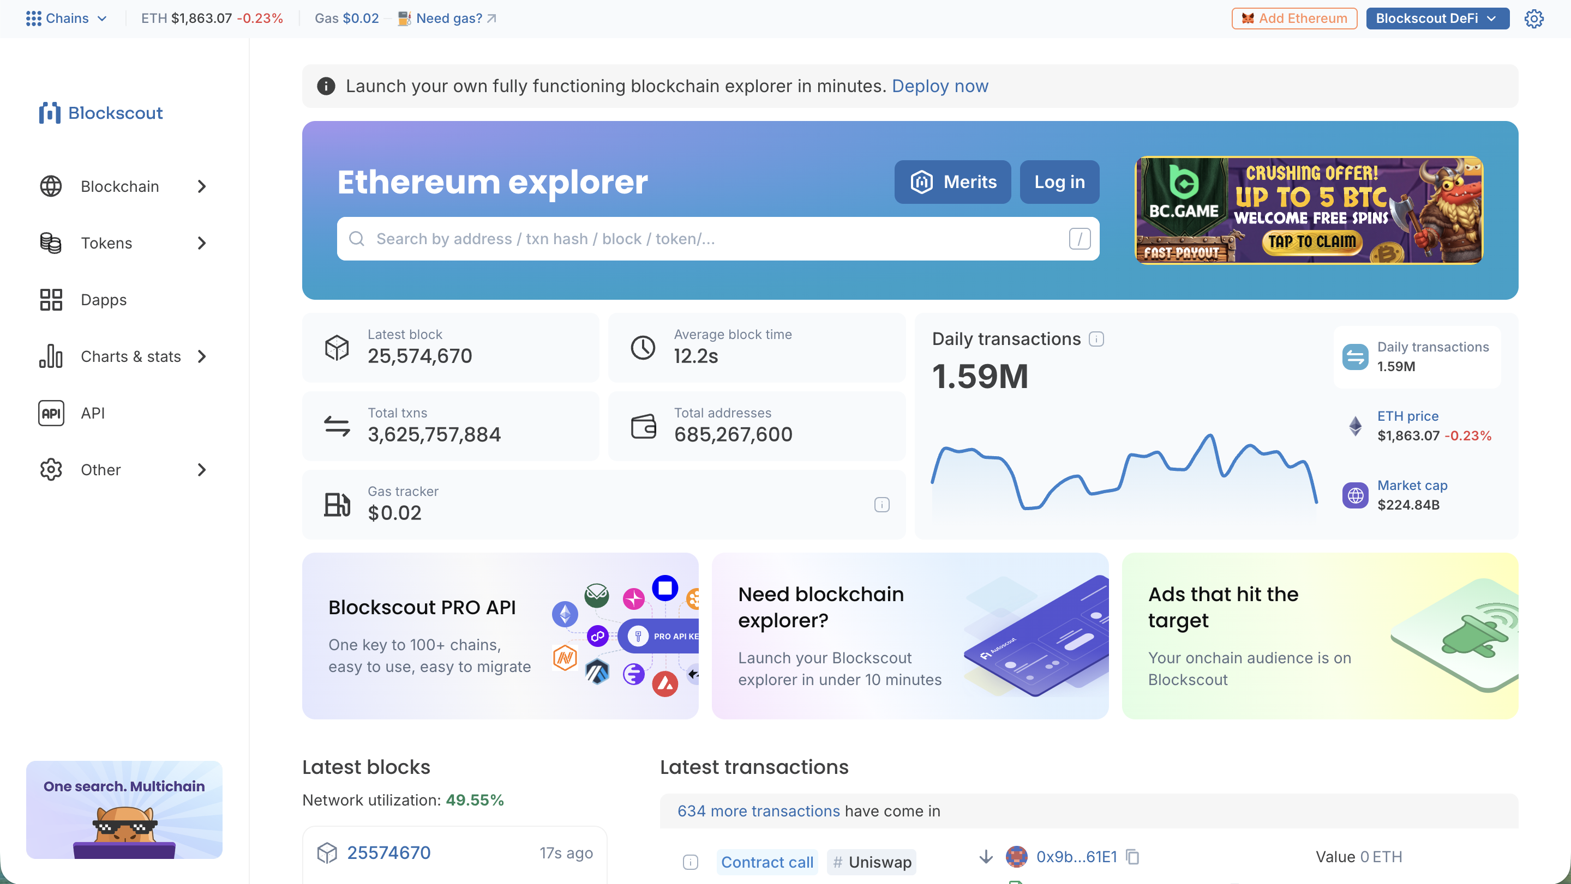Screen dimensions: 1571x884
Task: Click the API badge icon
Action: click(51, 413)
